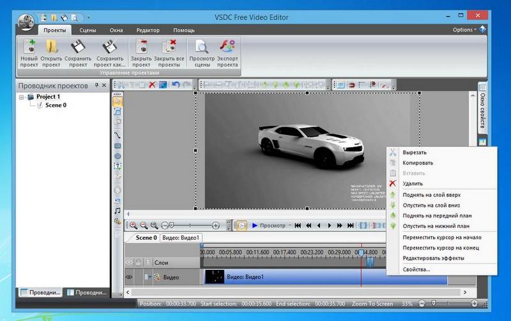Collapse the Project 1 tree node

point(22,97)
